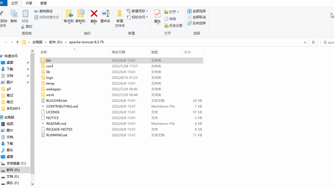Click Select none (全部取消)
The image size is (334, 188).
point(197,17)
